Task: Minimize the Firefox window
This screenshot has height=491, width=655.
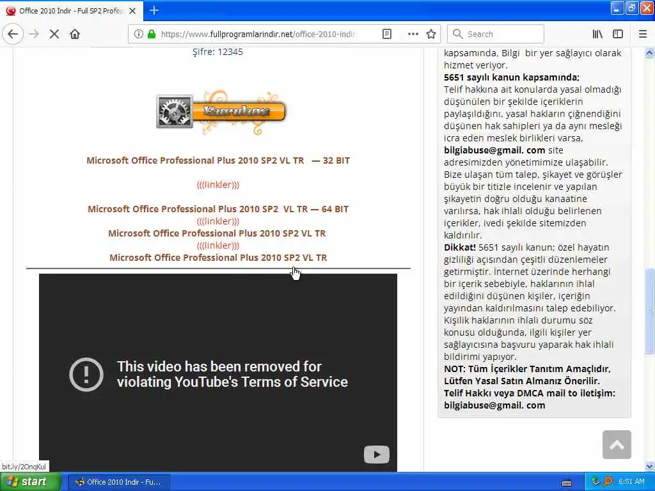Action: point(617,8)
